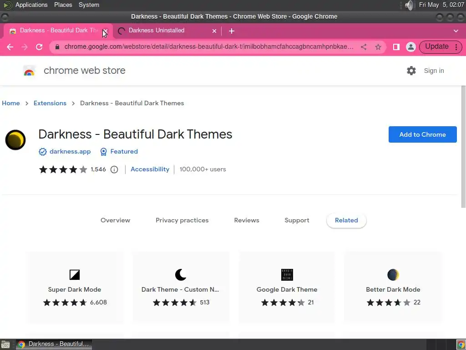Screen dimensions: 466x350
Task: Click the Featured badge icon
Action: click(x=103, y=152)
